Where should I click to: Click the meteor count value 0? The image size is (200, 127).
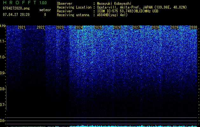[45, 15]
